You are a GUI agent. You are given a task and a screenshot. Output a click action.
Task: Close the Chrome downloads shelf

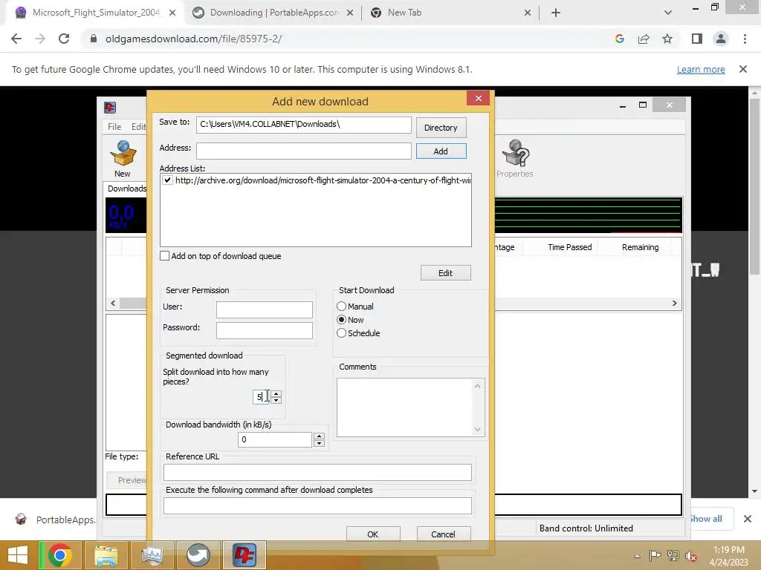748,519
